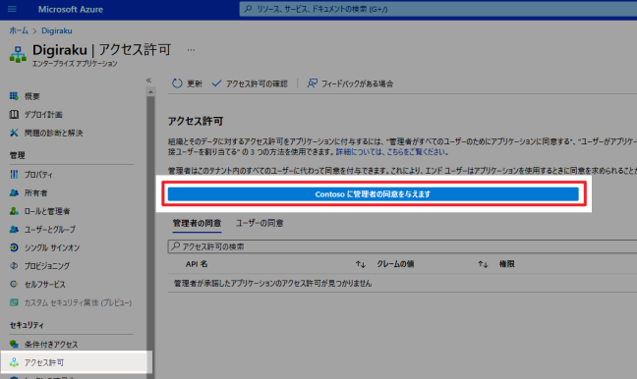The height and width of the screenshot is (379, 637).
Task: Click the 所有者 people icon
Action: point(14,192)
